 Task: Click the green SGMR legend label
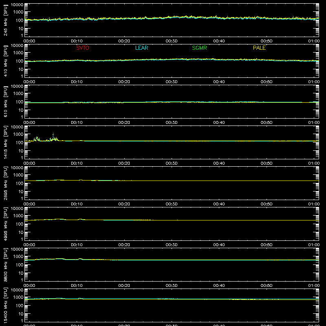pyautogui.click(x=199, y=48)
